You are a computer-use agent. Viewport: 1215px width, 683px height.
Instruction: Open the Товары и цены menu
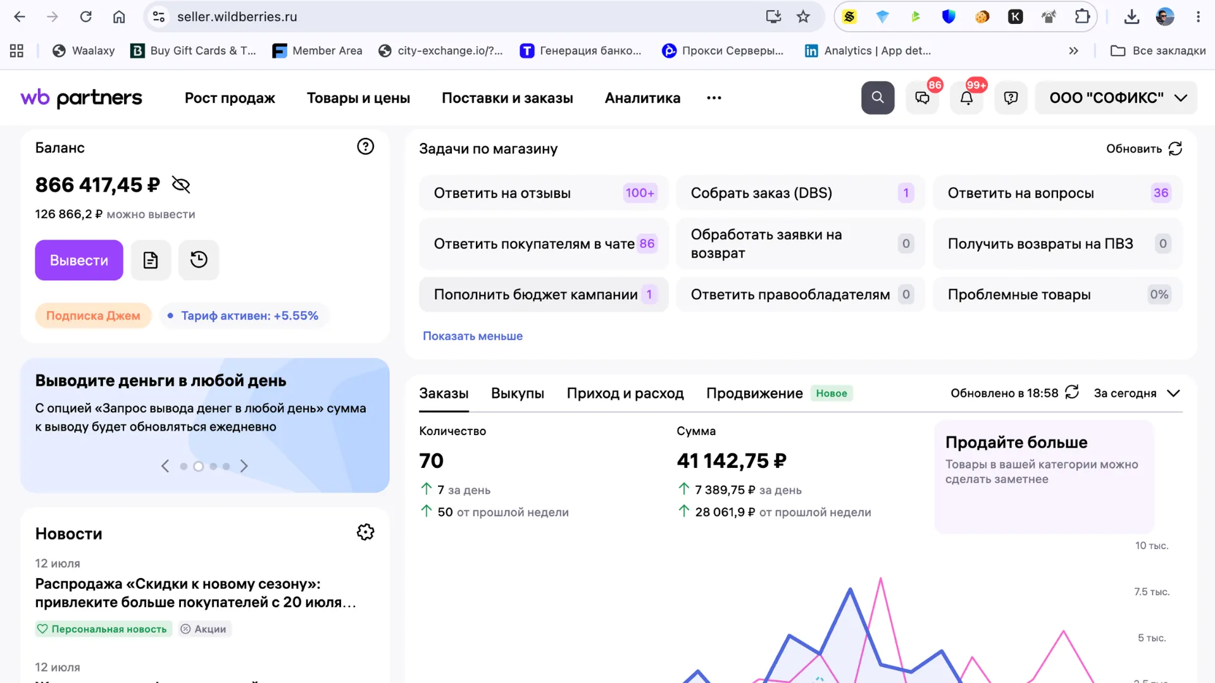click(x=358, y=98)
